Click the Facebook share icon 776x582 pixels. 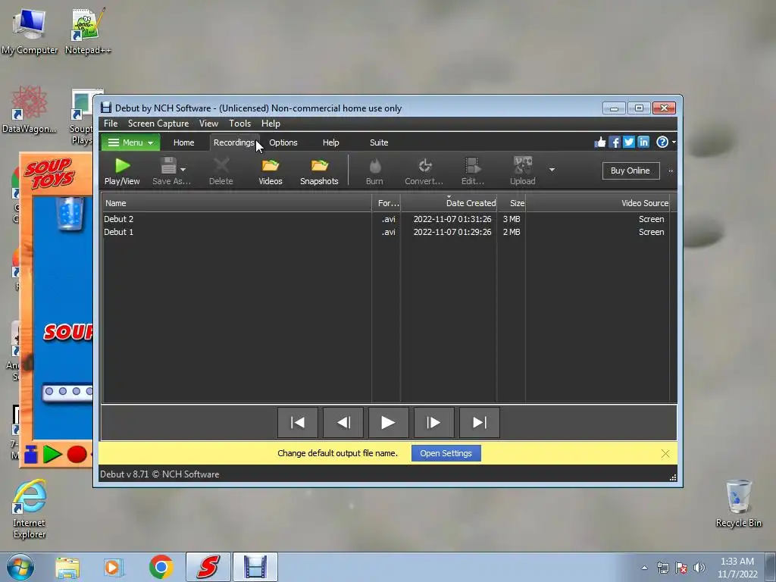point(614,142)
